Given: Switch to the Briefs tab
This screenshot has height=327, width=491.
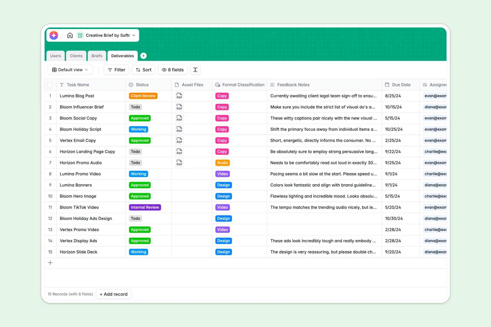Looking at the screenshot, I should click(97, 56).
